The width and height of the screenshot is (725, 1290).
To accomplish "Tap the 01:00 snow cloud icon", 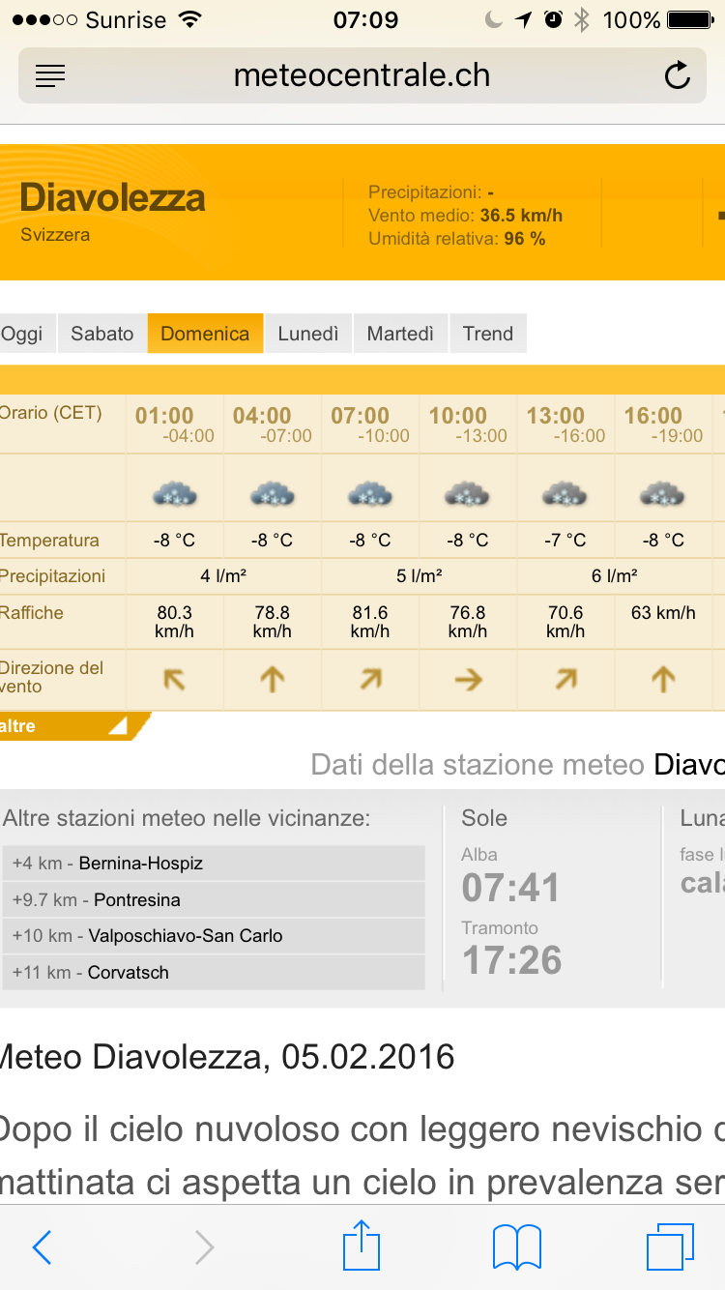I will coord(175,495).
